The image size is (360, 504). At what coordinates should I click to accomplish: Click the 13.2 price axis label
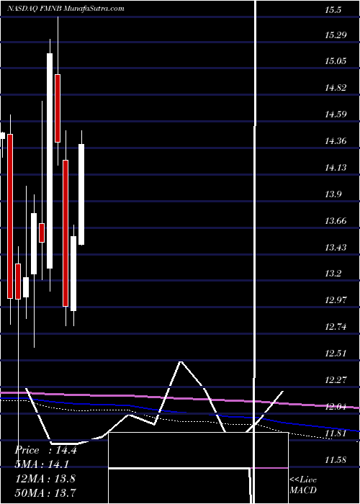click(x=333, y=274)
